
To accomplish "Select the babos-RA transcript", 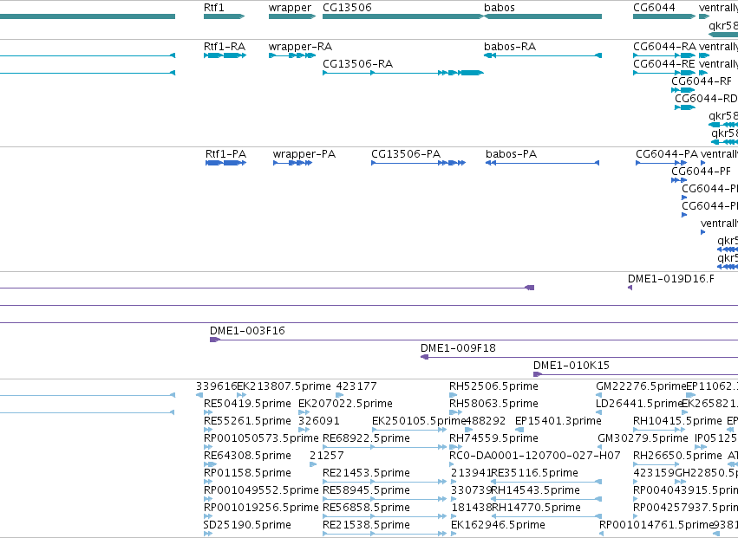I will [x=543, y=55].
